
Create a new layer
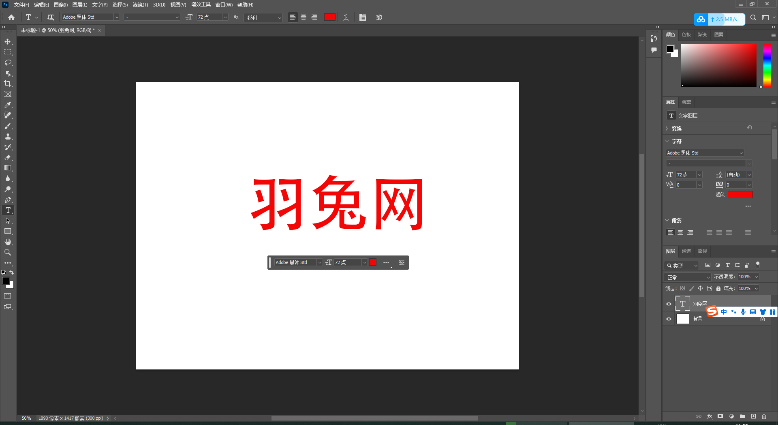753,416
